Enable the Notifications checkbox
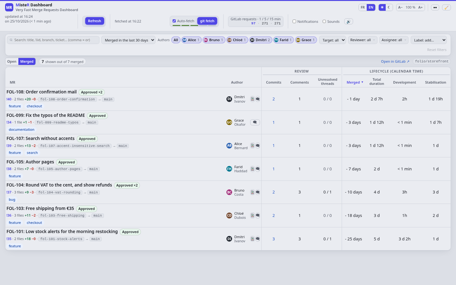This screenshot has height=285, width=456. pyautogui.click(x=294, y=22)
